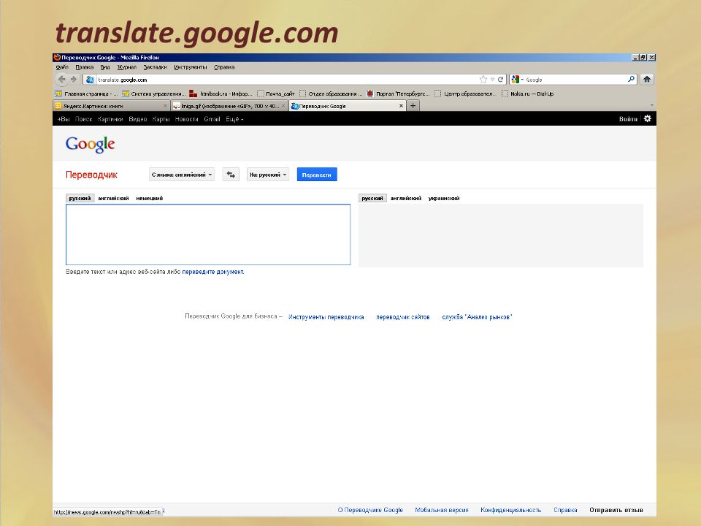Click Картинки in Google black bar
The height and width of the screenshot is (526, 701).
[110, 119]
